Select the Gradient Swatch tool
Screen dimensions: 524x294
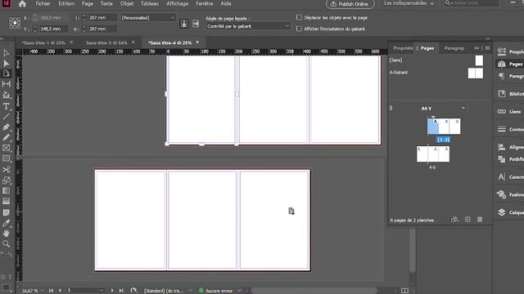click(x=6, y=191)
